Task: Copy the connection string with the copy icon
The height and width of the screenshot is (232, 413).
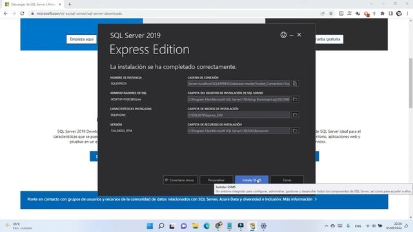Action: tap(295, 84)
